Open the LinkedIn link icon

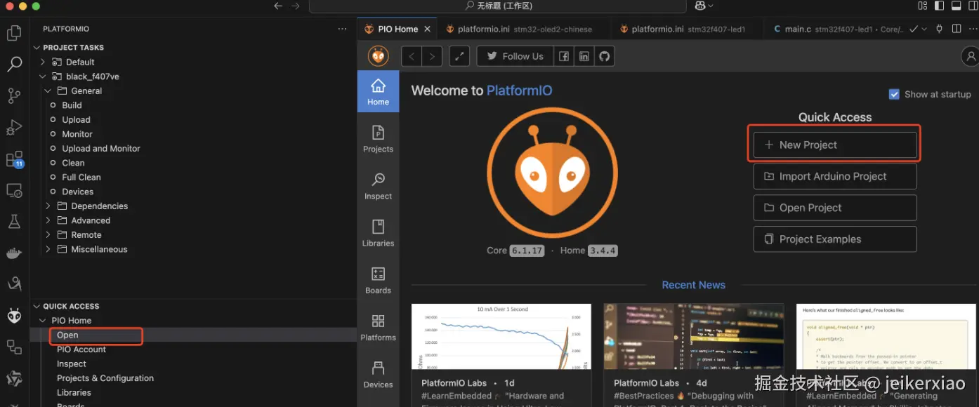coord(584,56)
